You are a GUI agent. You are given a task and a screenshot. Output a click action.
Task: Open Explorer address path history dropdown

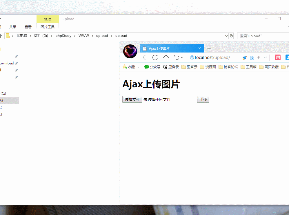pyautogui.click(x=226, y=36)
